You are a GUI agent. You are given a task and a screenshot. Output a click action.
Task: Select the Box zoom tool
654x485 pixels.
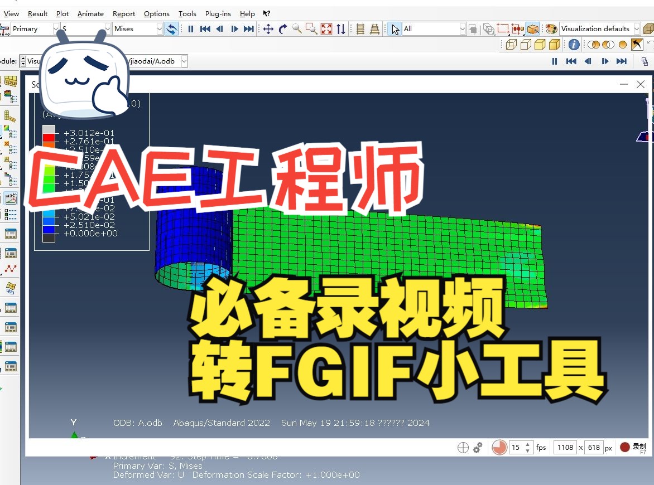(311, 29)
